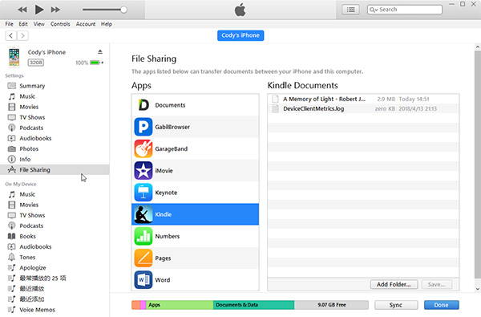Open Music under On My Device

click(x=27, y=194)
